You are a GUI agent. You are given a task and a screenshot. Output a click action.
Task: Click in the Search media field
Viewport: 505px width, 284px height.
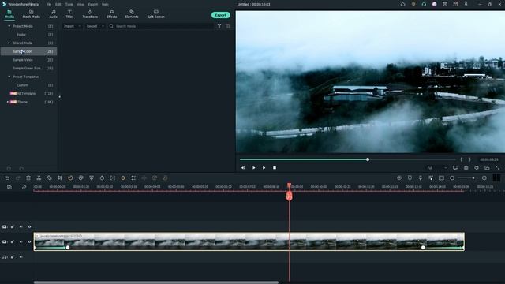pyautogui.click(x=161, y=26)
